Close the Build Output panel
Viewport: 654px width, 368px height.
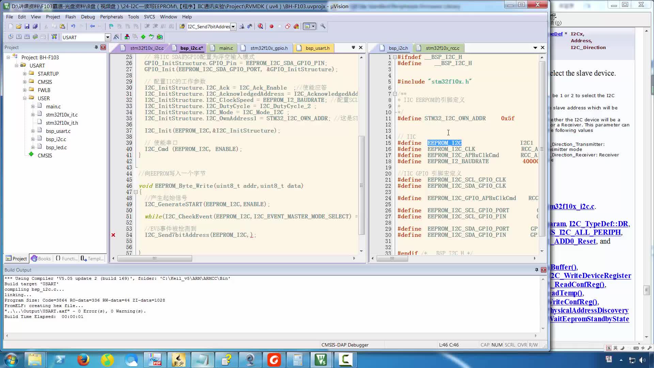click(543, 270)
